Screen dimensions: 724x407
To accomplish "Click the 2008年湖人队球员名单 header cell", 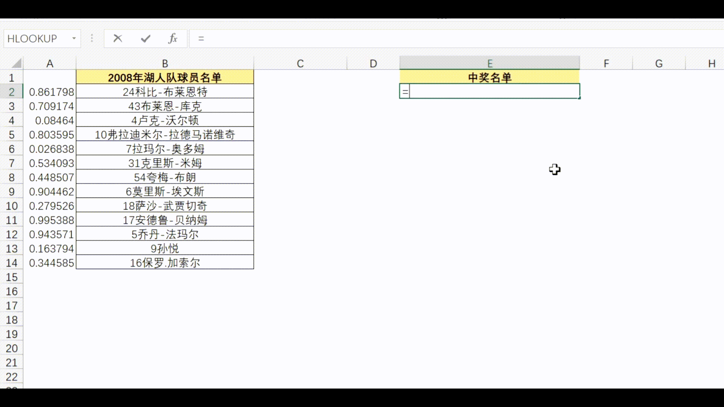I will [165, 77].
